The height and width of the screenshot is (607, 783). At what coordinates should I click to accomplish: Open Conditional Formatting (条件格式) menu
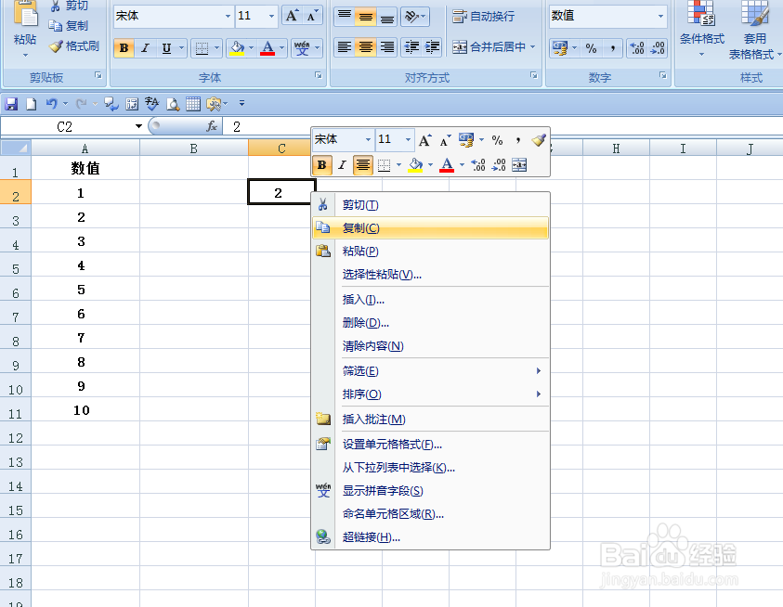(x=701, y=29)
